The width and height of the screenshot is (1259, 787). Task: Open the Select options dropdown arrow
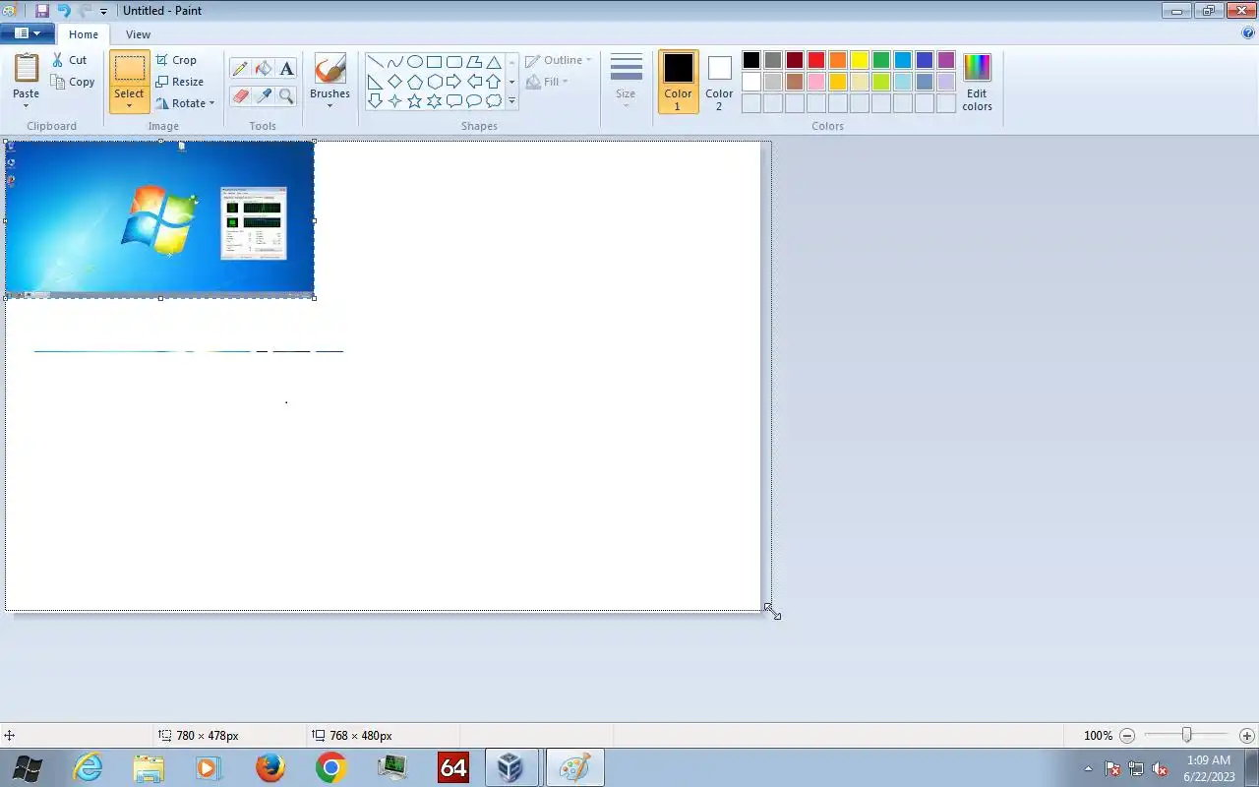pyautogui.click(x=129, y=106)
